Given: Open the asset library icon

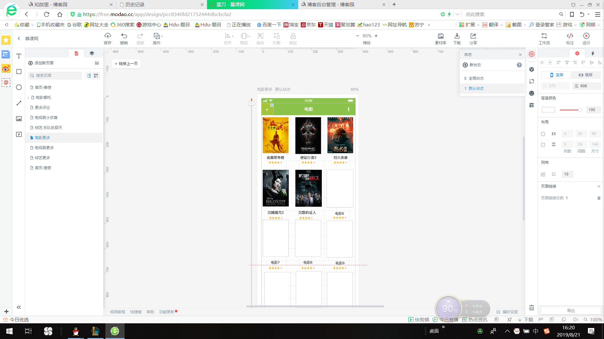Looking at the screenshot, I should point(440,36).
